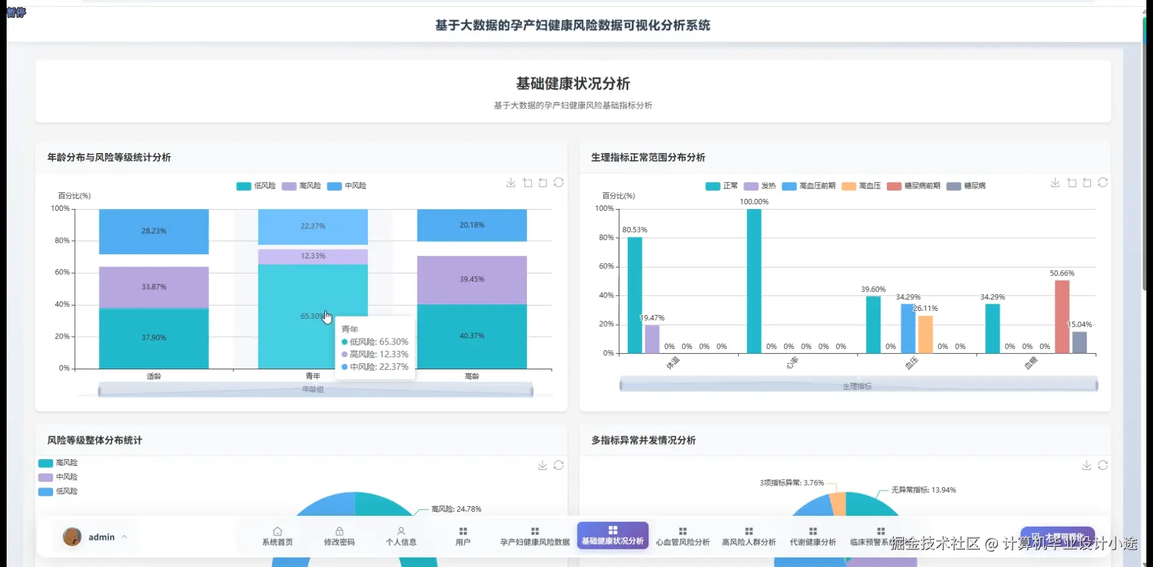Image resolution: width=1153 pixels, height=567 pixels.
Task: Toggle 糖尿病前期 legend item
Action: pos(914,186)
